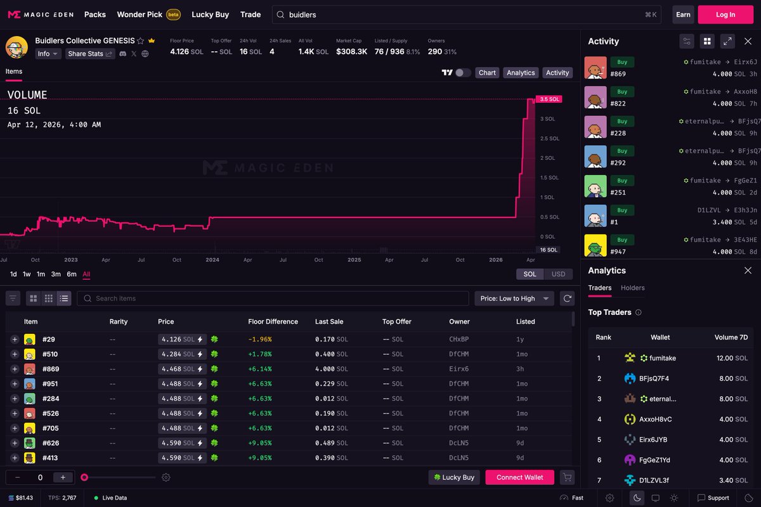Set chart range to 3m
The image size is (761, 507).
56,274
